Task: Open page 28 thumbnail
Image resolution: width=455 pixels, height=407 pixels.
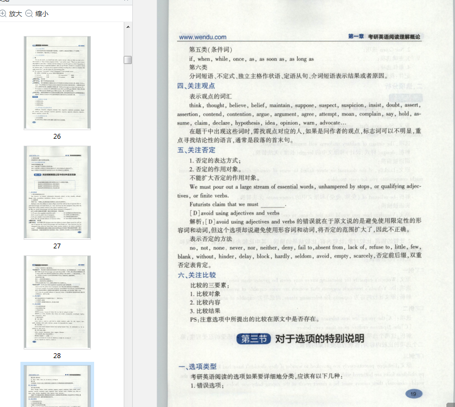Action: point(57,302)
